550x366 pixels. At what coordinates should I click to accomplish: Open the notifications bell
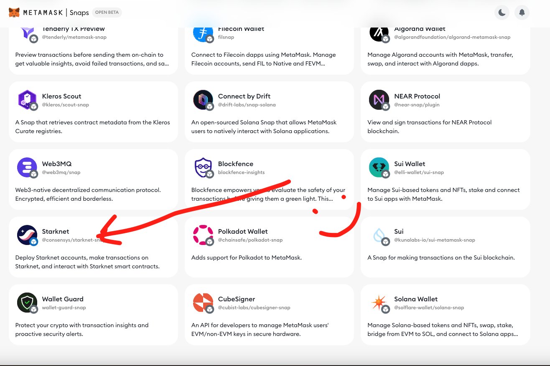pos(522,13)
